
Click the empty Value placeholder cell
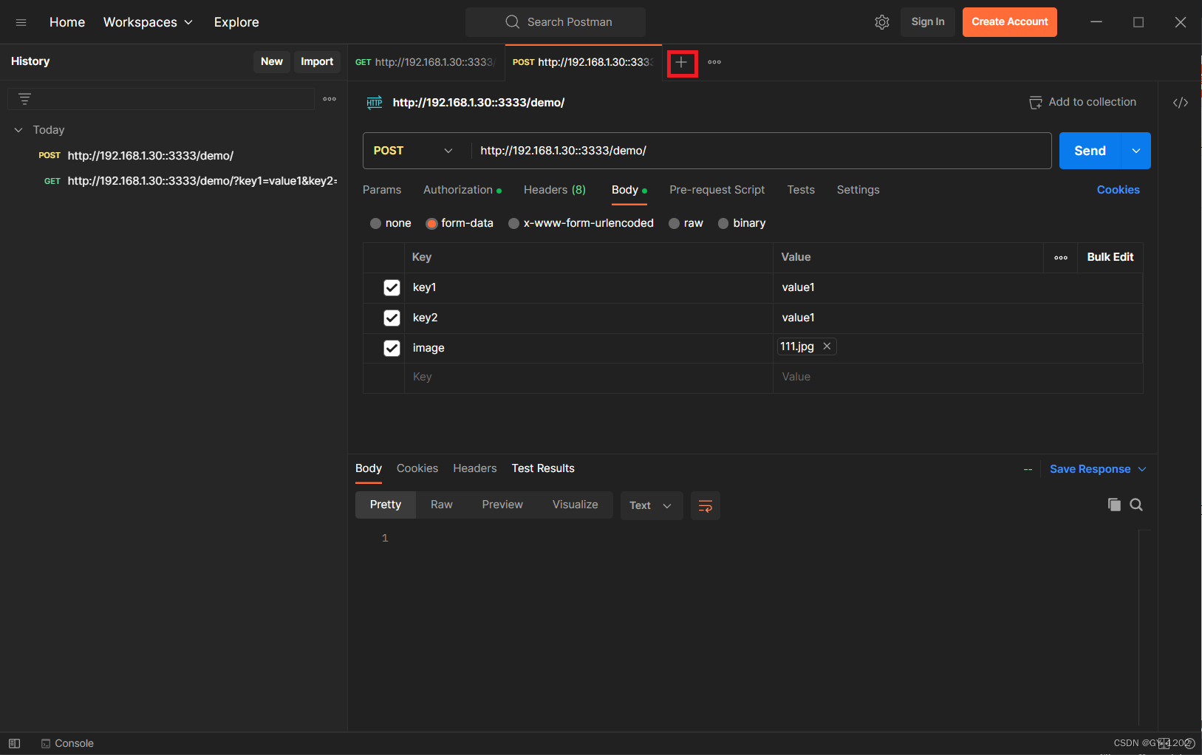tap(957, 377)
